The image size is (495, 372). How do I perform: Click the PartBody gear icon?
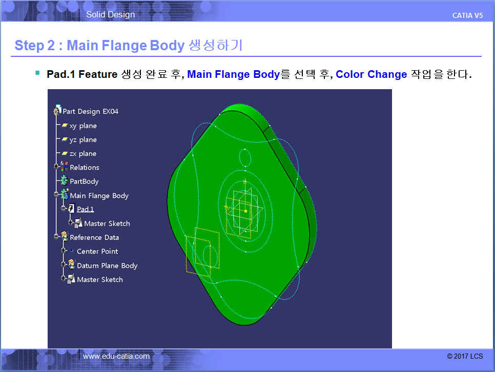click(64, 180)
